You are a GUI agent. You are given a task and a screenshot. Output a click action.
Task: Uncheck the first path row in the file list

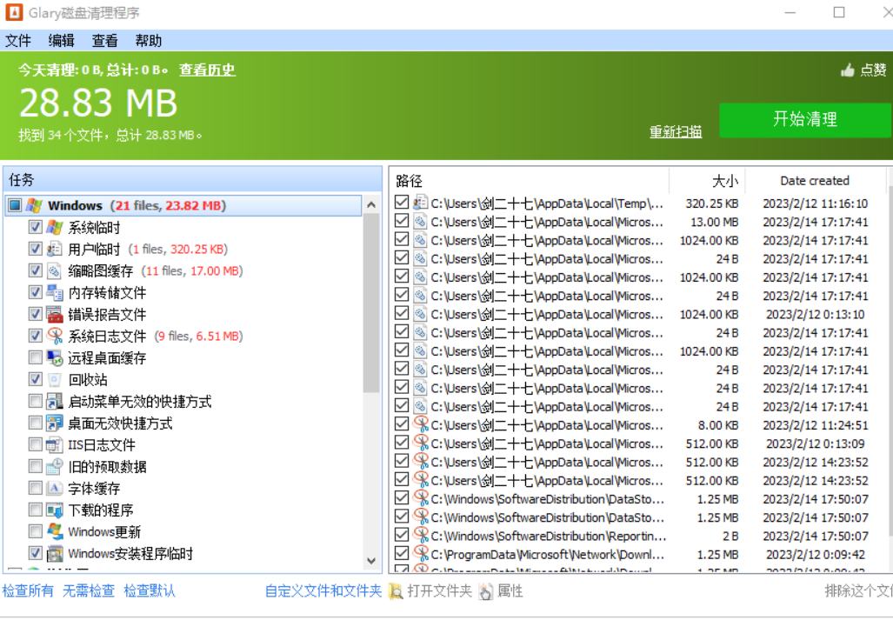point(401,203)
